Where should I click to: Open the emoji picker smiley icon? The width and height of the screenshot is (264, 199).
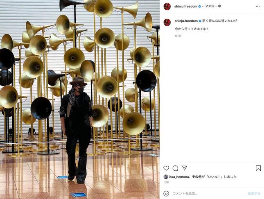click(166, 193)
